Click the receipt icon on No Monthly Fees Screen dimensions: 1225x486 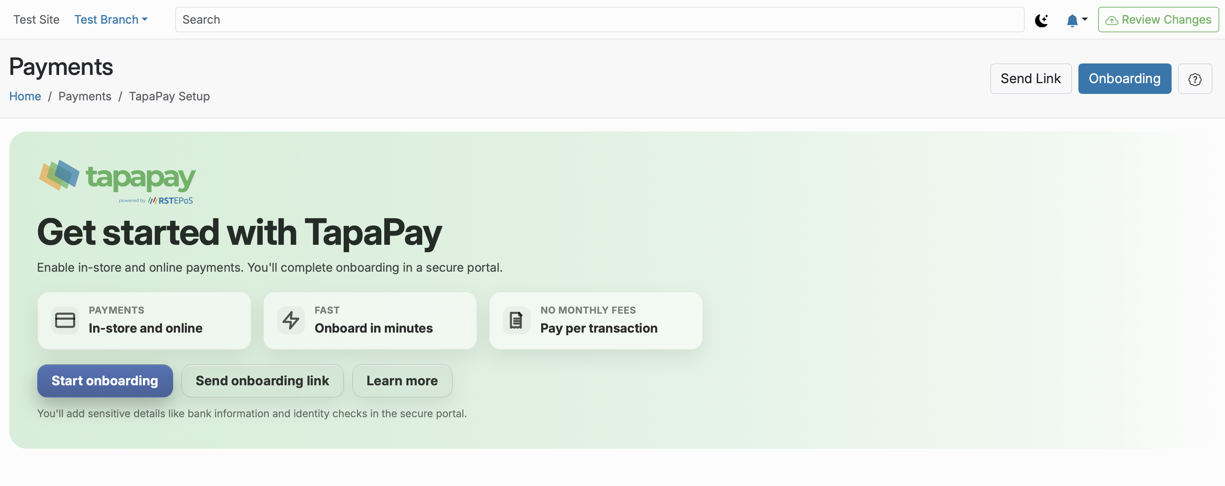pos(516,320)
